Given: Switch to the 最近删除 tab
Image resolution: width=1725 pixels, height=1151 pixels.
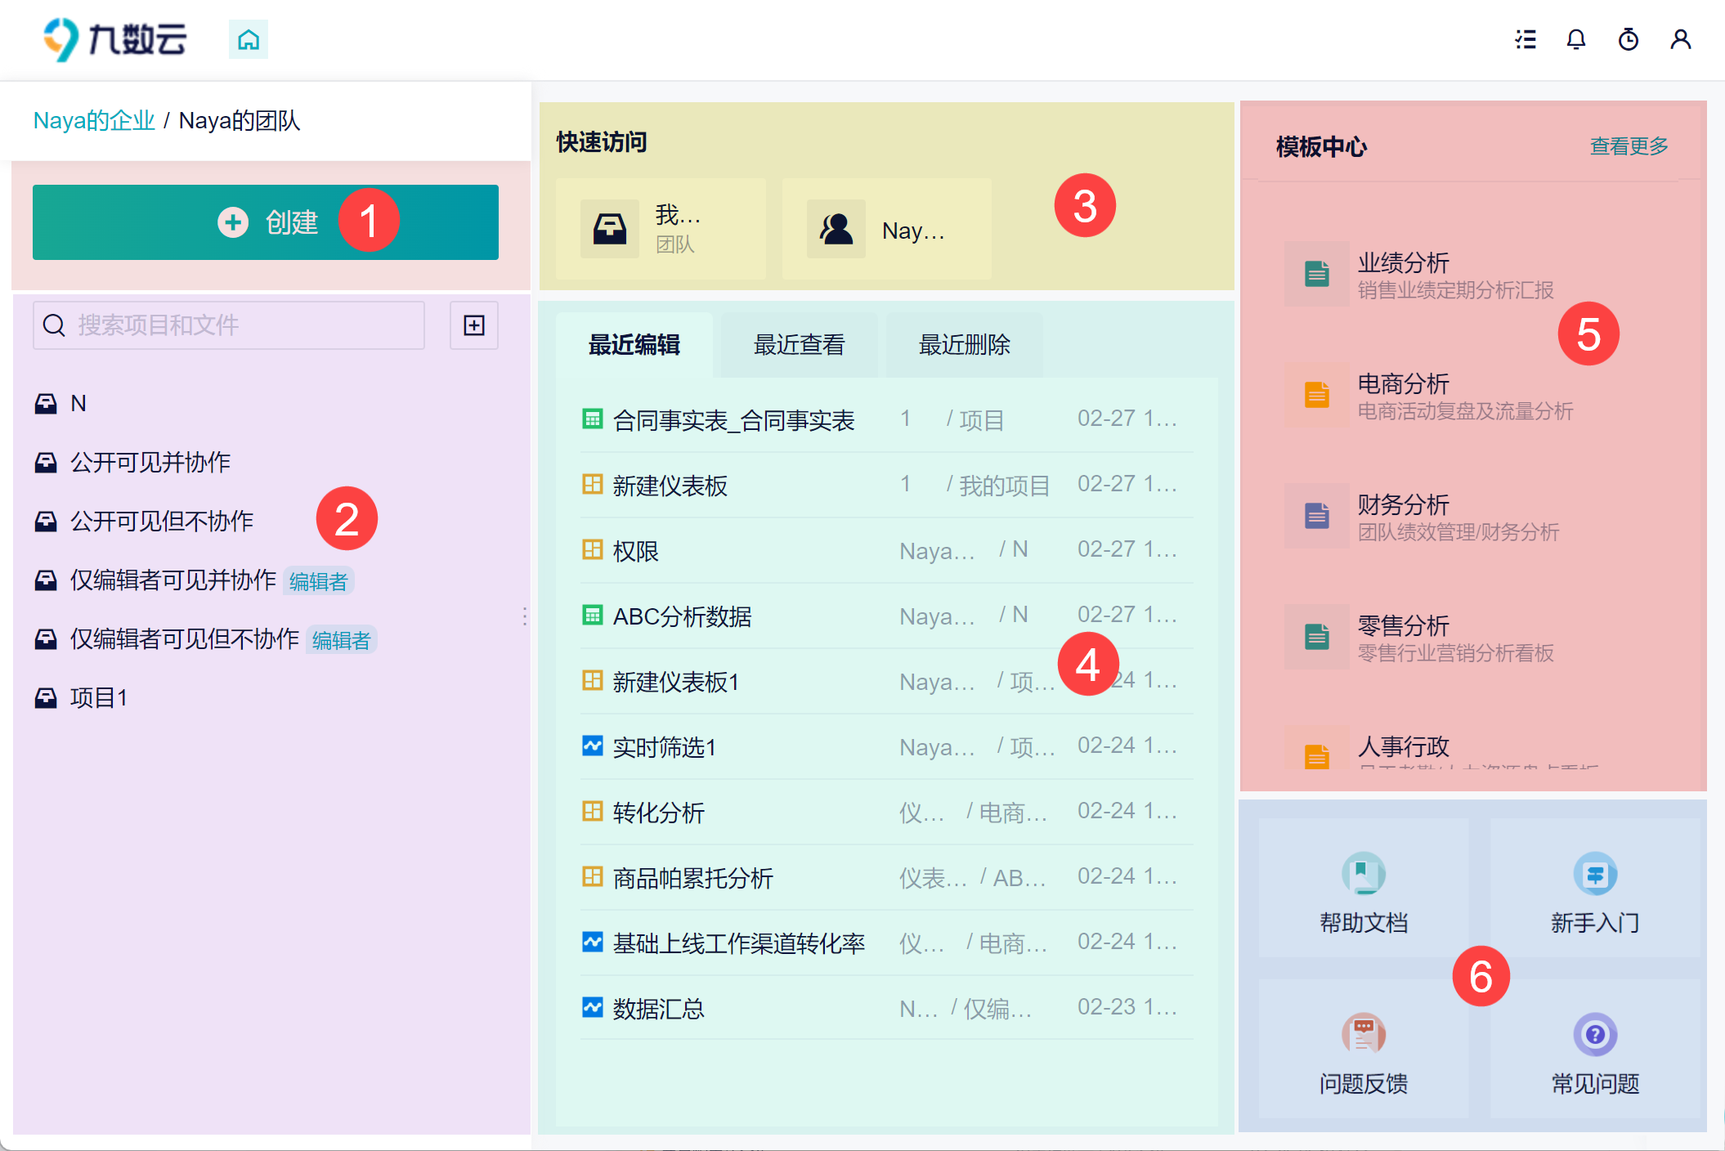Looking at the screenshot, I should (964, 345).
